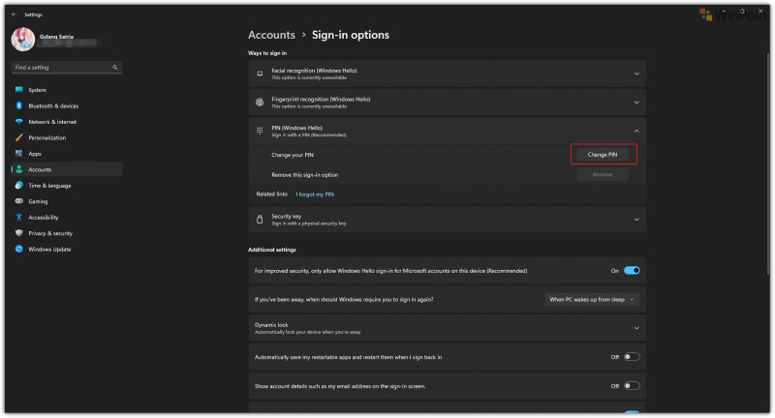This screenshot has width=775, height=418.
Task: Open the System settings category
Action: coord(37,90)
